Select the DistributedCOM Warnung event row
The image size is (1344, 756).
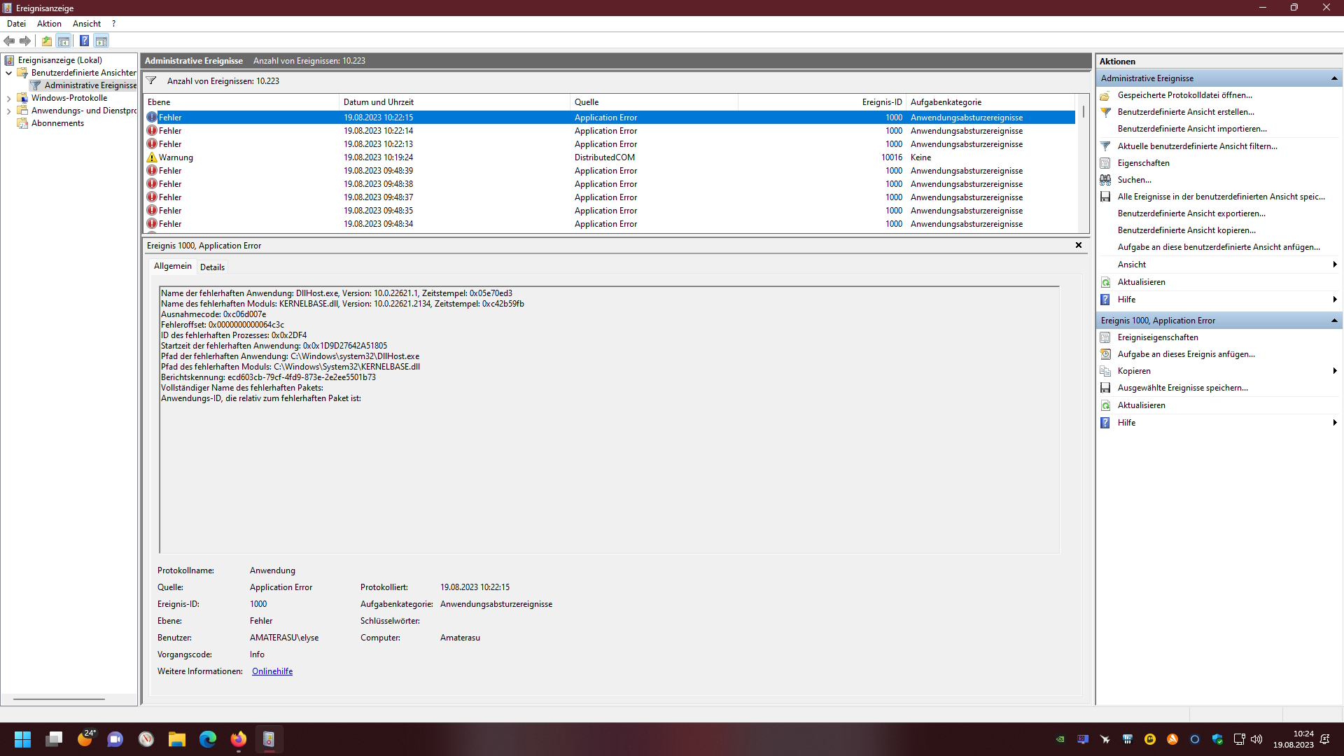(x=378, y=157)
